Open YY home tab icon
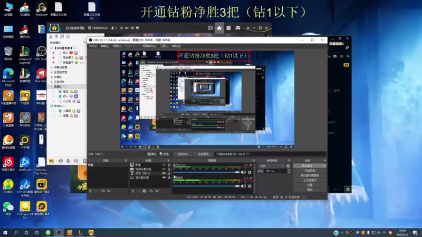 219,28
